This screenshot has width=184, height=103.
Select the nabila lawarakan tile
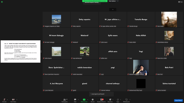click(85, 68)
